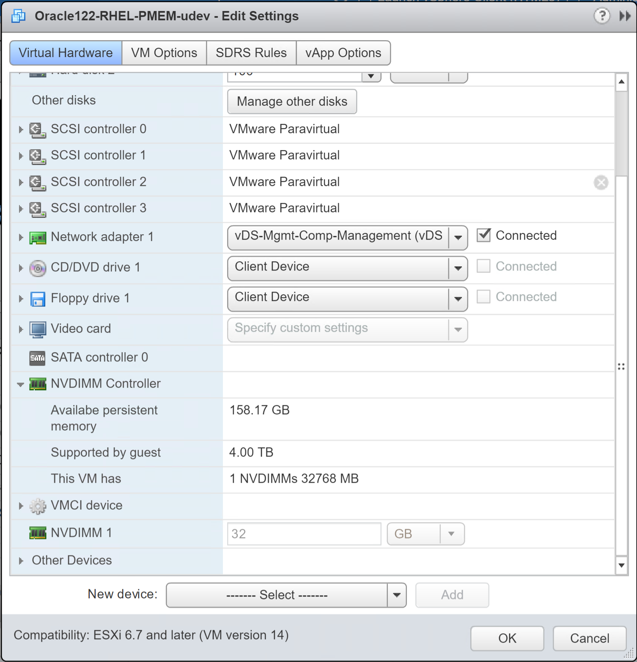
Task: Click the SATA controller 0 icon
Action: click(38, 358)
